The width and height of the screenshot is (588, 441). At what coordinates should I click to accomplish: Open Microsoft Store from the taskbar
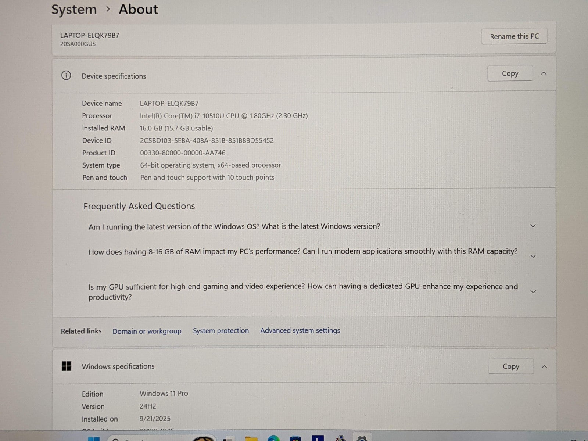coord(295,438)
